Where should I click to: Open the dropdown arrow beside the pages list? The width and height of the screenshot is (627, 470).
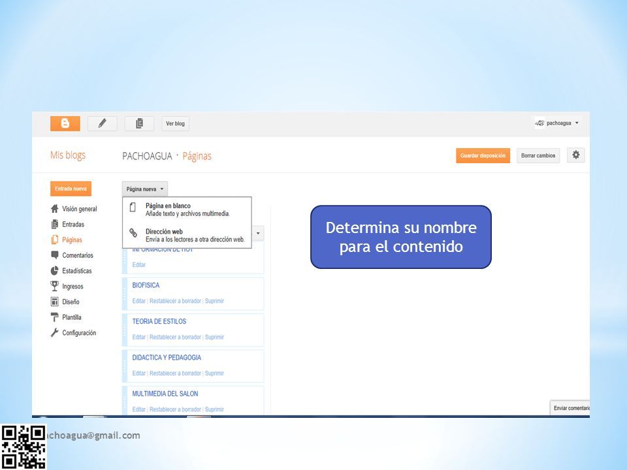coord(259,233)
